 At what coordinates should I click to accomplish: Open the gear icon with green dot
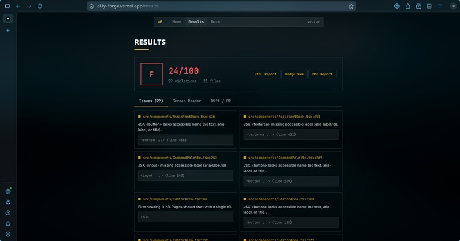[8, 191]
